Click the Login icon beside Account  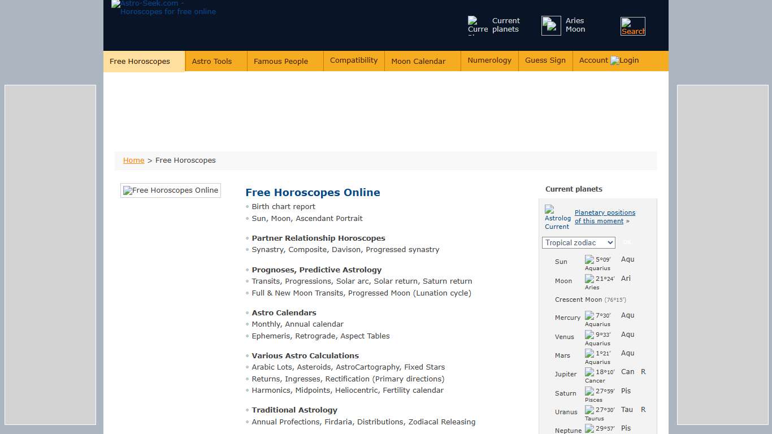tap(615, 60)
